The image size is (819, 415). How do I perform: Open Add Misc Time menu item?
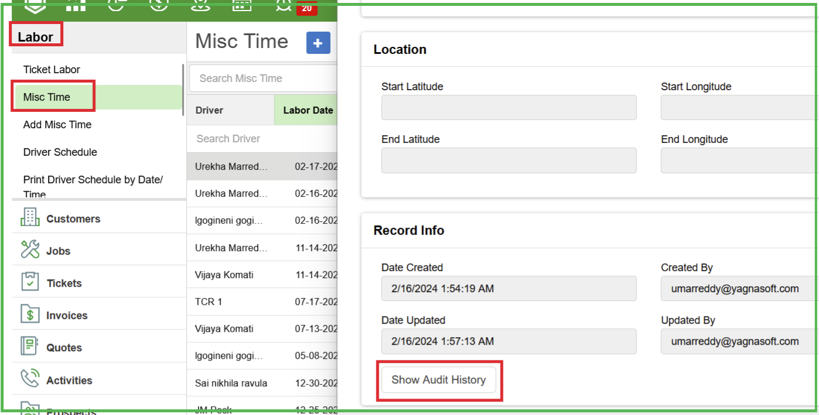pos(57,125)
